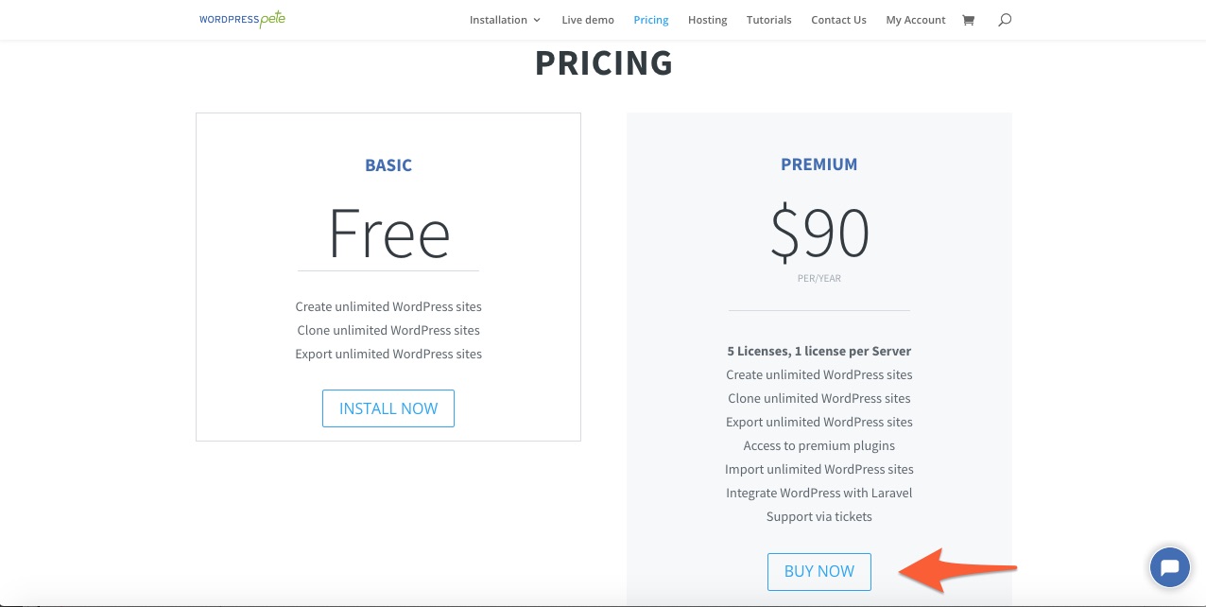
Task: Open My Account link
Action: [x=916, y=20]
